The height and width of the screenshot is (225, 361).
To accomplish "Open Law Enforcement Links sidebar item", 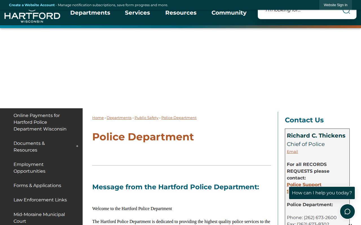I will [41, 200].
